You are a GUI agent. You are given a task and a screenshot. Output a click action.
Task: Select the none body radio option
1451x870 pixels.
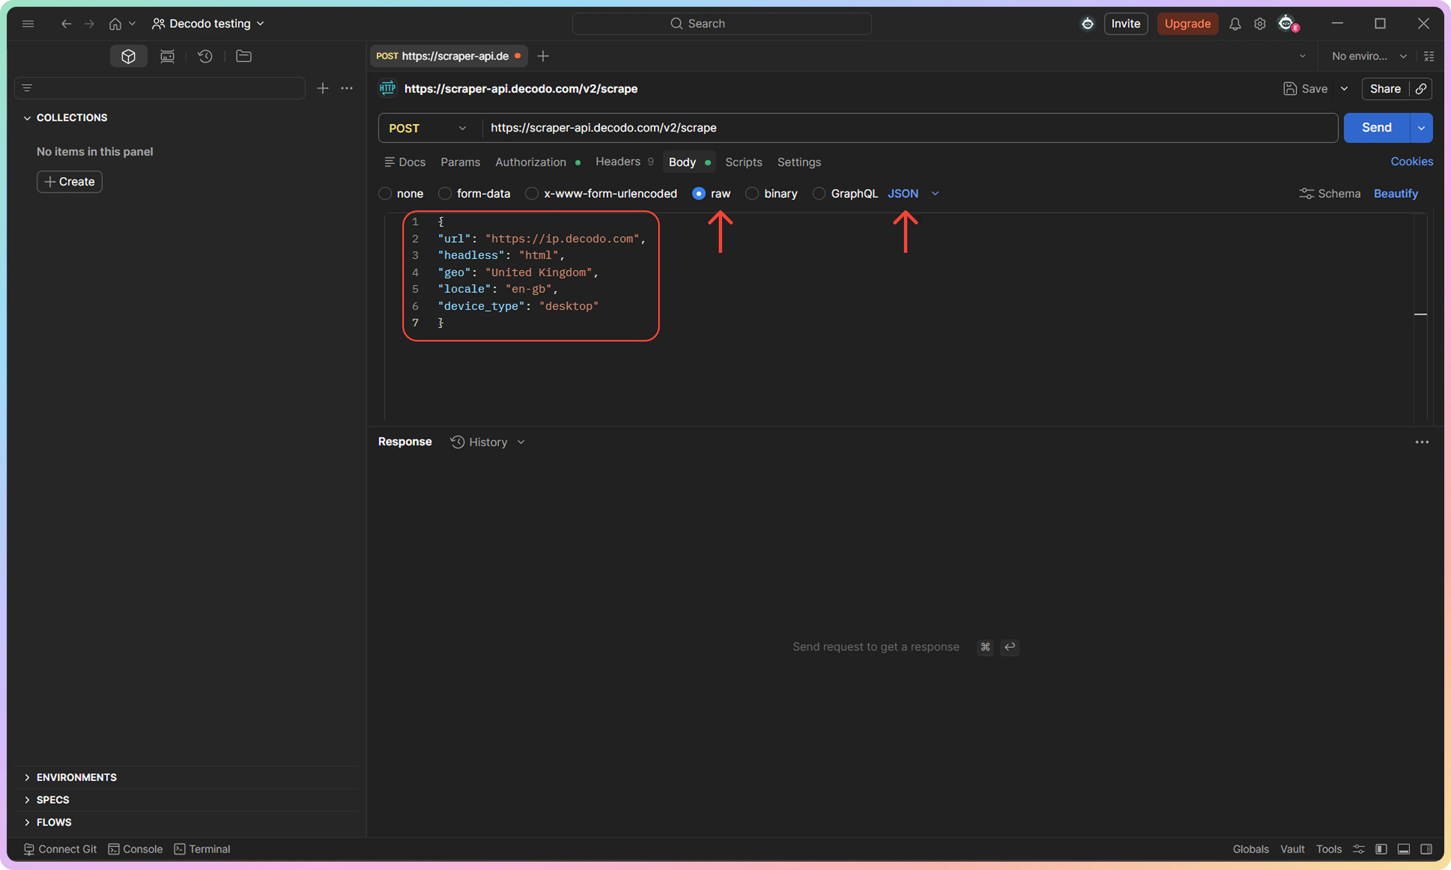pyautogui.click(x=385, y=194)
